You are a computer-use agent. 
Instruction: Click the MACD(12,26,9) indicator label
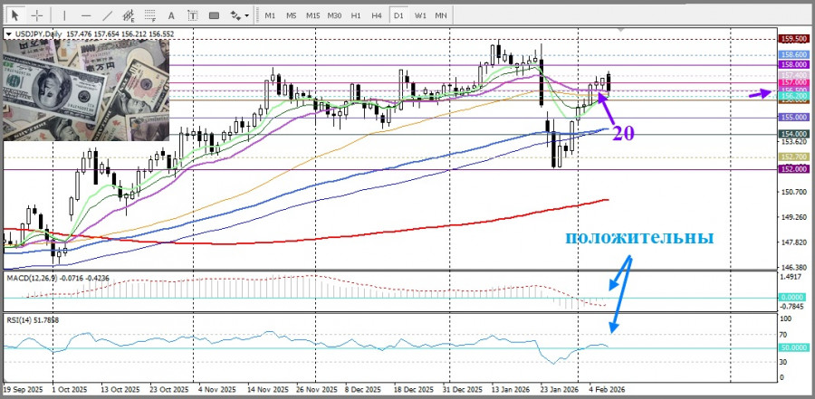[33, 278]
